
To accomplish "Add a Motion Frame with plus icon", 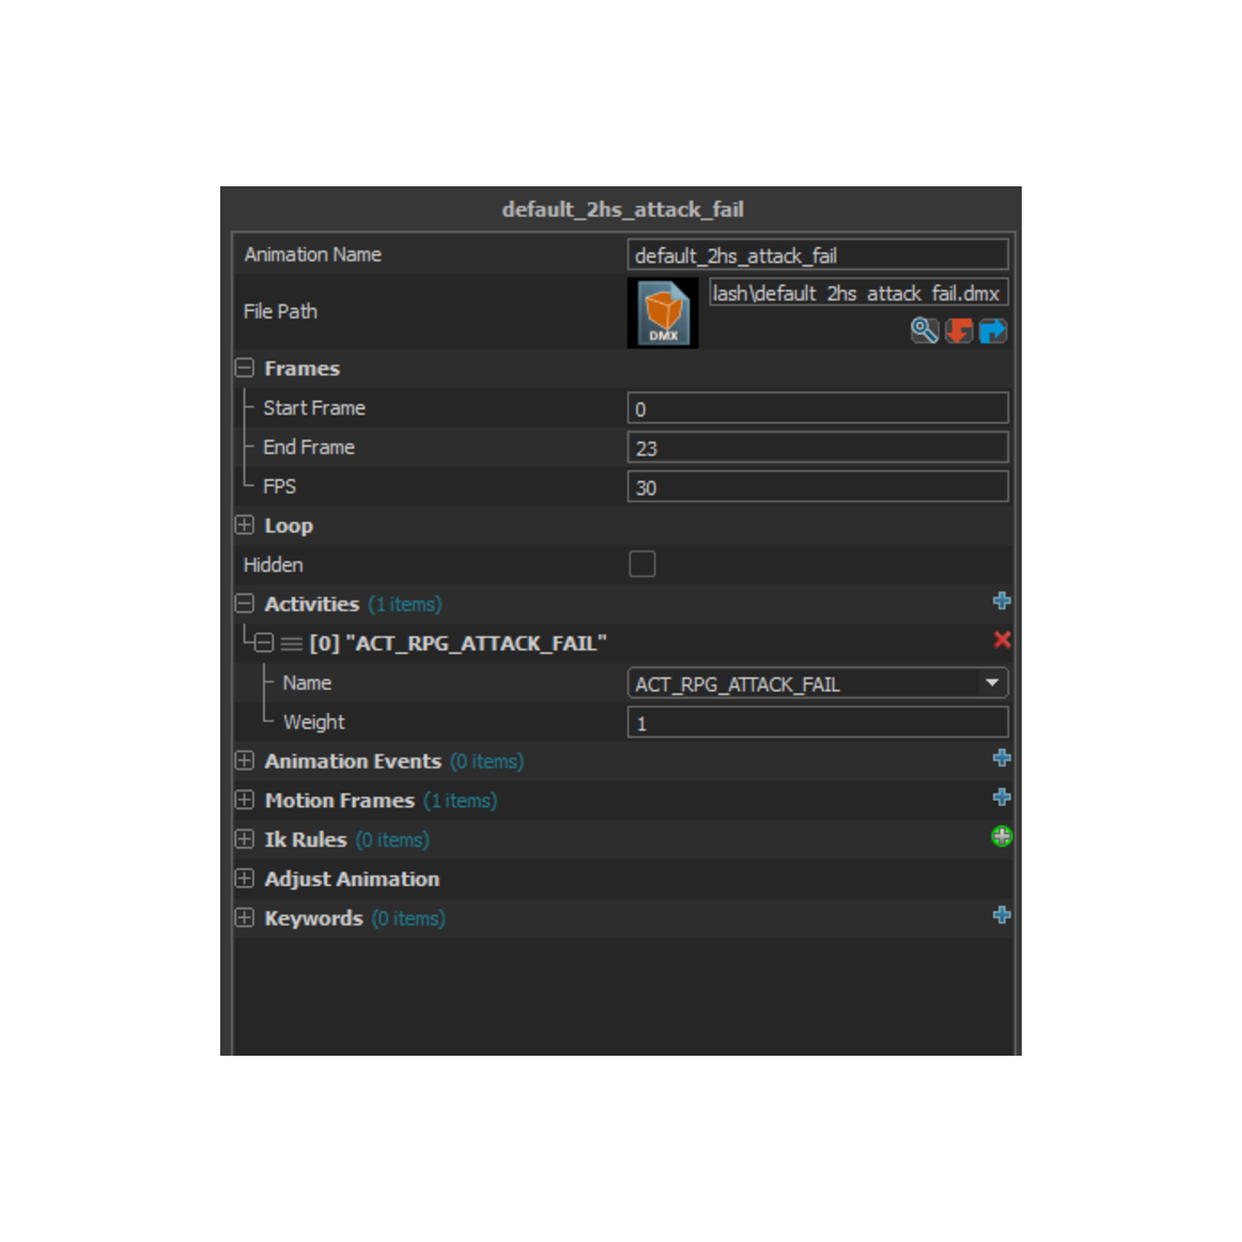I will [1001, 798].
